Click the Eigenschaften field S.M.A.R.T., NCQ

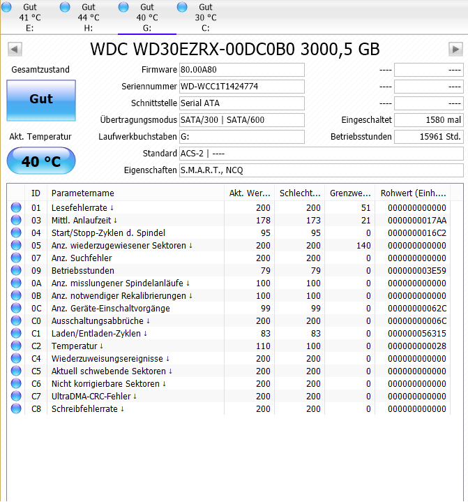tap(321, 170)
